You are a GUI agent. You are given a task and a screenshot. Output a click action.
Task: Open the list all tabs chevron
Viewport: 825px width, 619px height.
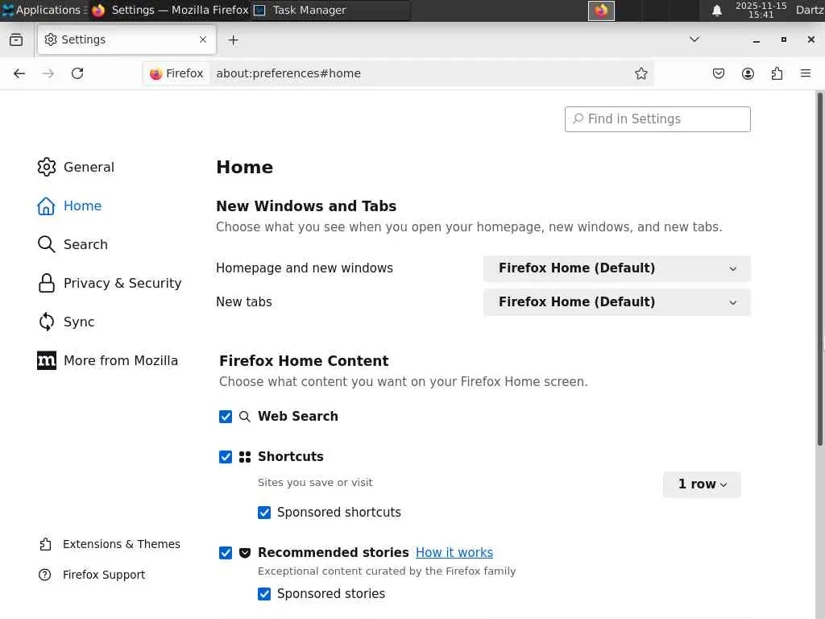tap(694, 39)
